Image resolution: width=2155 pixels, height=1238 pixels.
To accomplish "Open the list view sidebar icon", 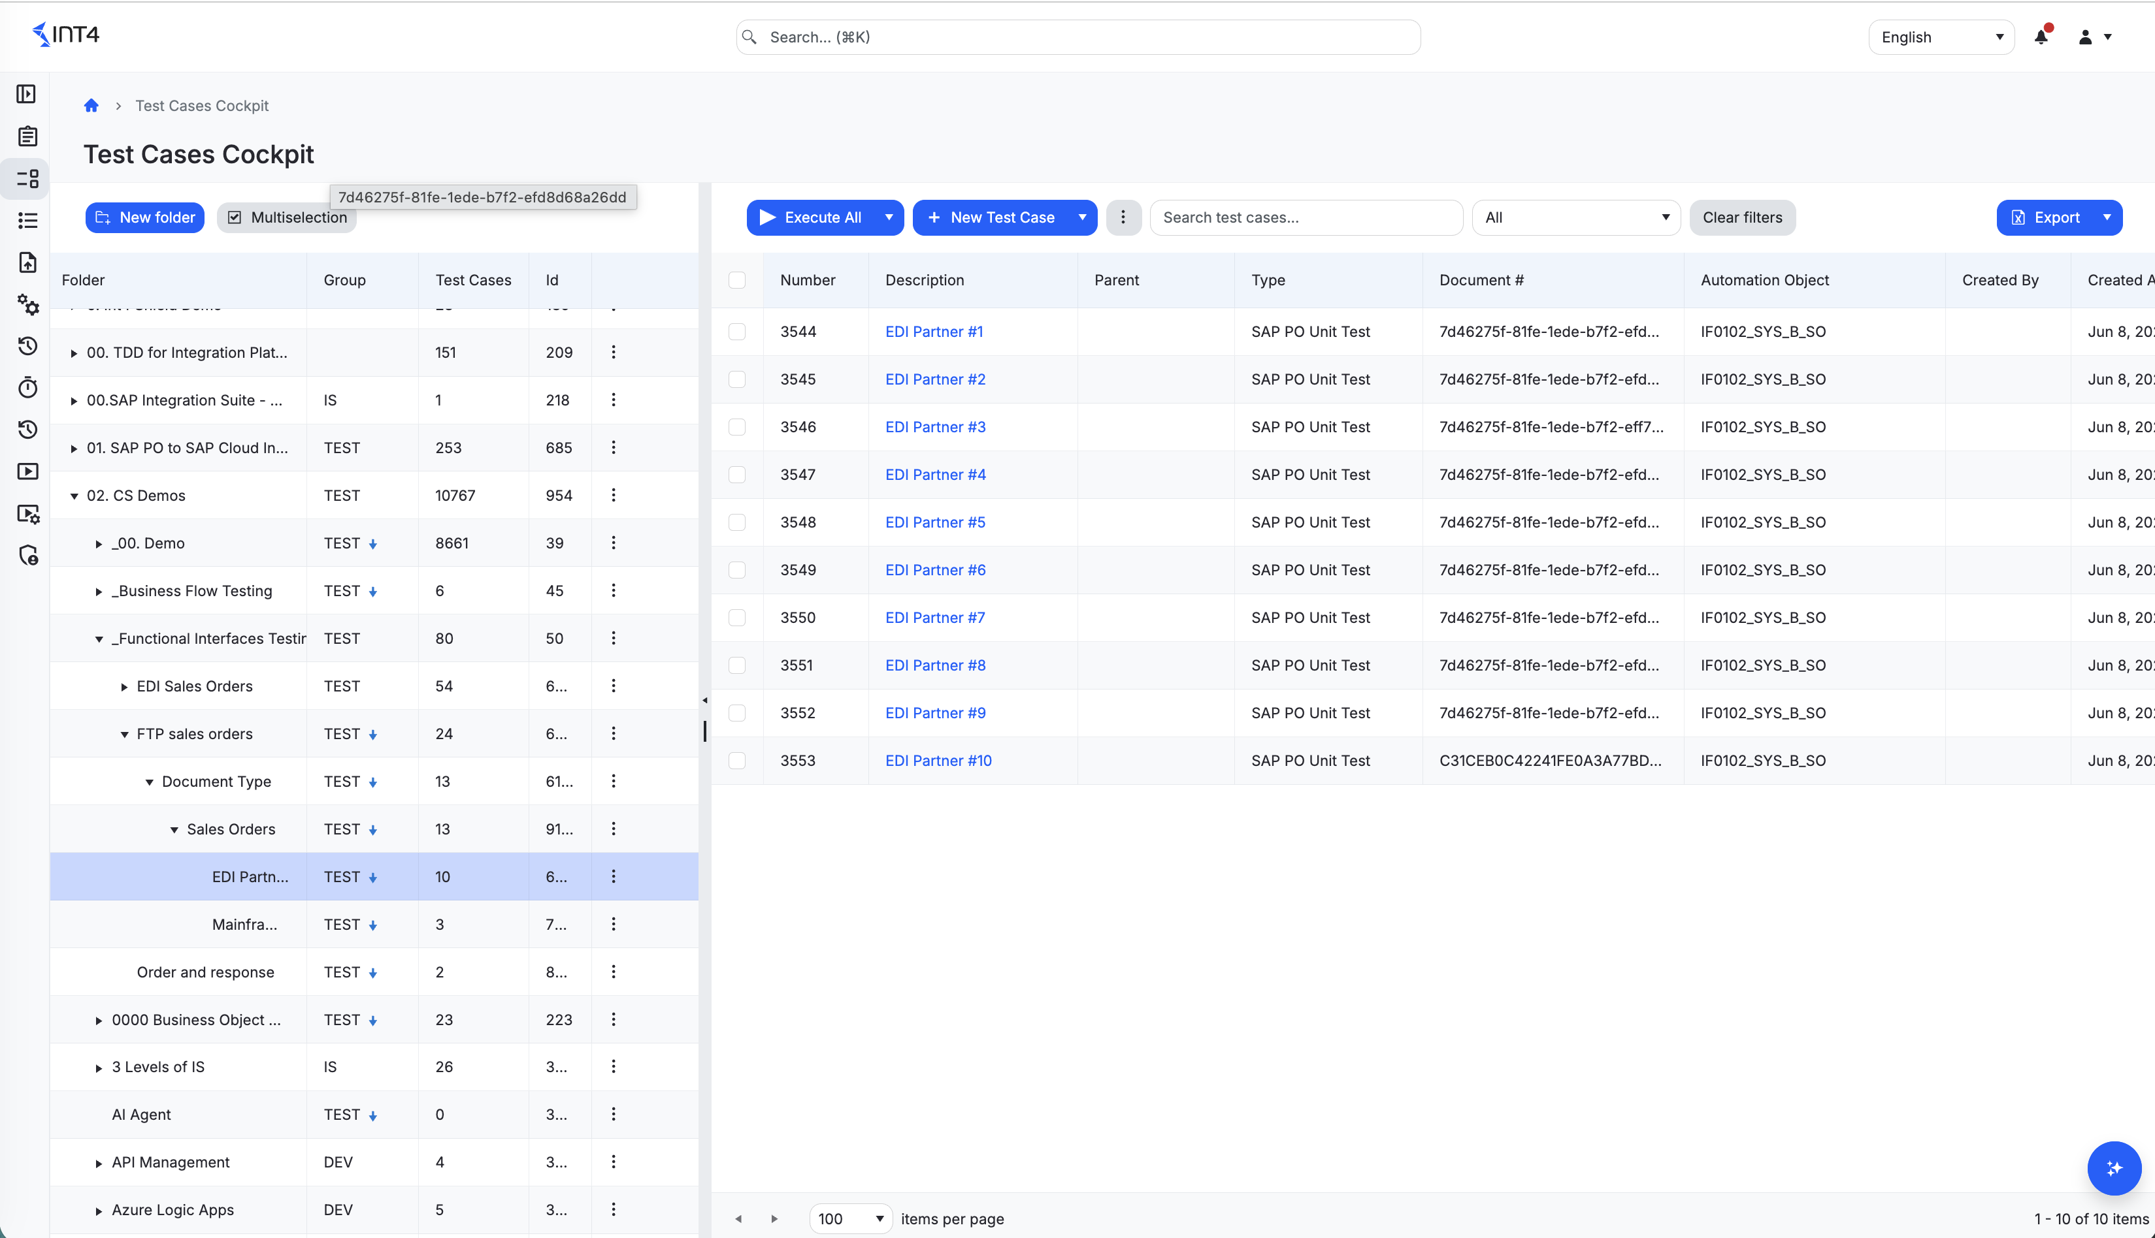I will pos(27,221).
